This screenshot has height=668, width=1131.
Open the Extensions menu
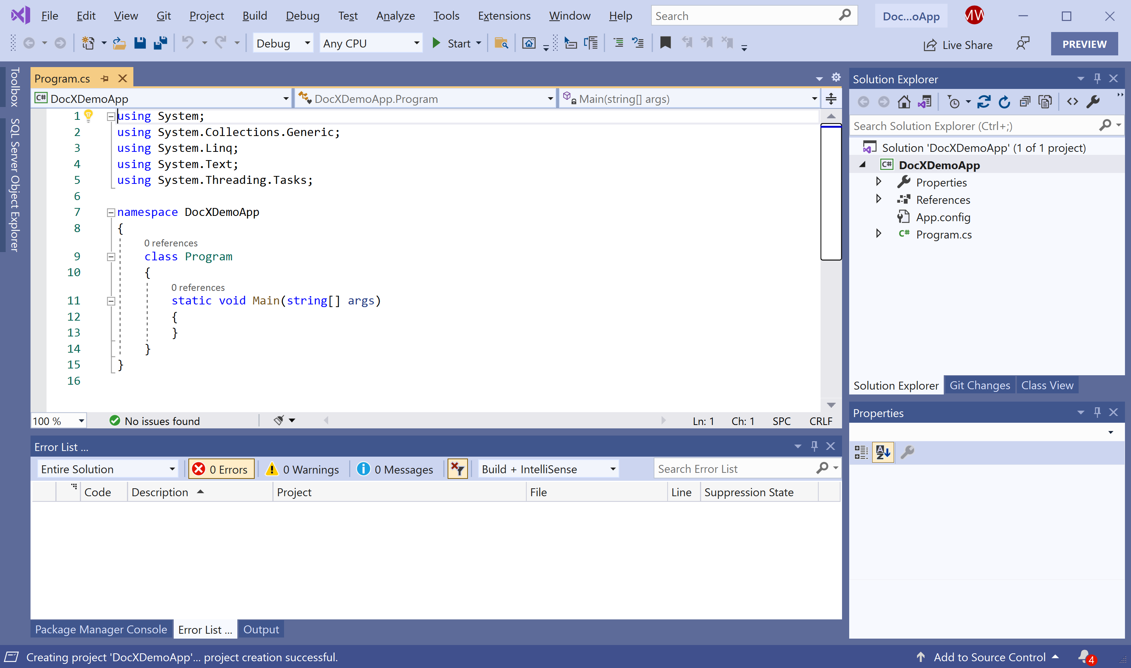(x=504, y=16)
